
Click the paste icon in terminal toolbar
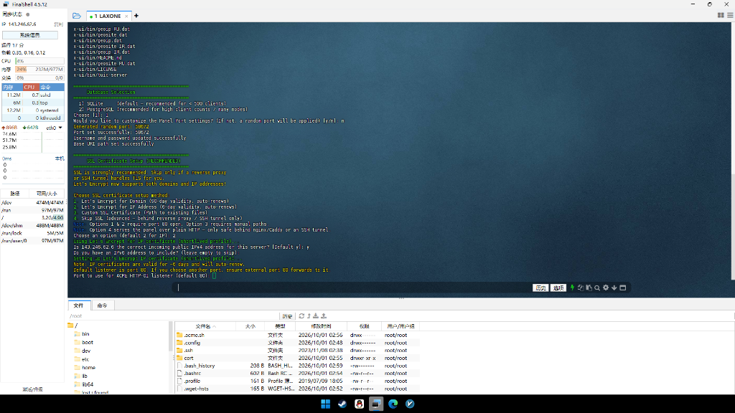coord(589,288)
